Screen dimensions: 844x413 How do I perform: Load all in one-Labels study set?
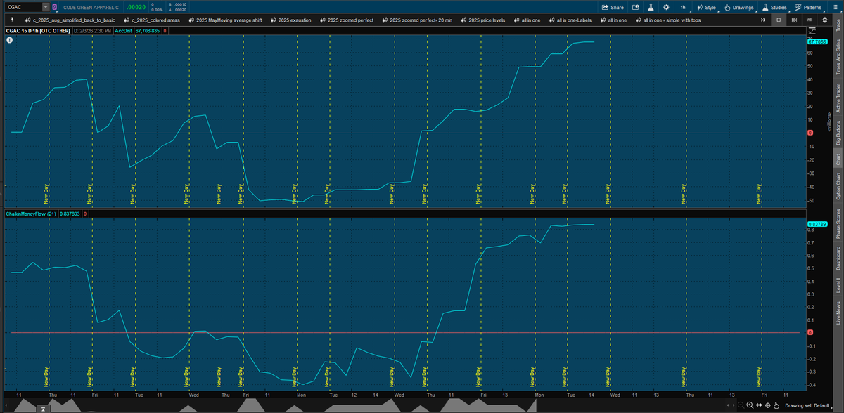(569, 20)
